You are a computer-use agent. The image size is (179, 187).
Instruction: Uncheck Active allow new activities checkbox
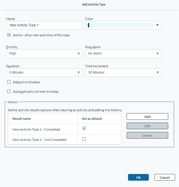click(9, 35)
